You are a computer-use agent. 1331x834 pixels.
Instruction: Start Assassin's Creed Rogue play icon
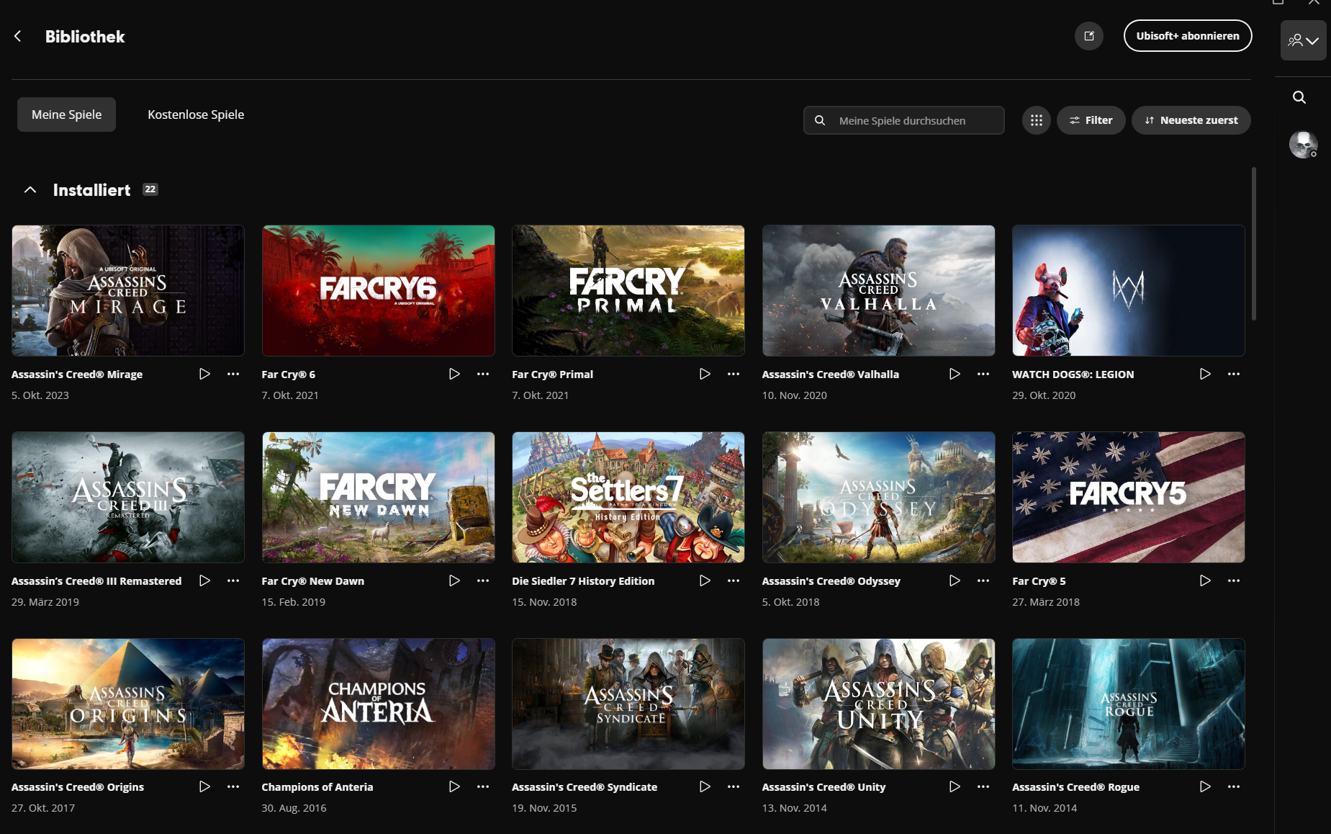pos(1205,786)
